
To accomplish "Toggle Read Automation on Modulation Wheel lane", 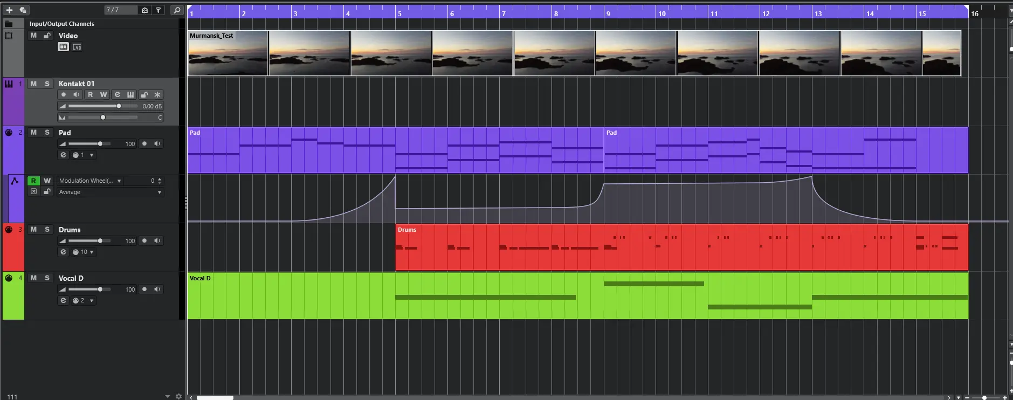I will point(33,181).
